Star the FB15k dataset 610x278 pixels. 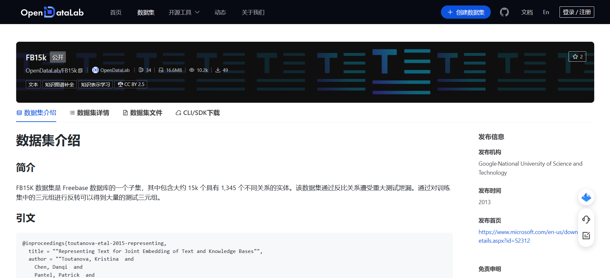[x=577, y=56]
